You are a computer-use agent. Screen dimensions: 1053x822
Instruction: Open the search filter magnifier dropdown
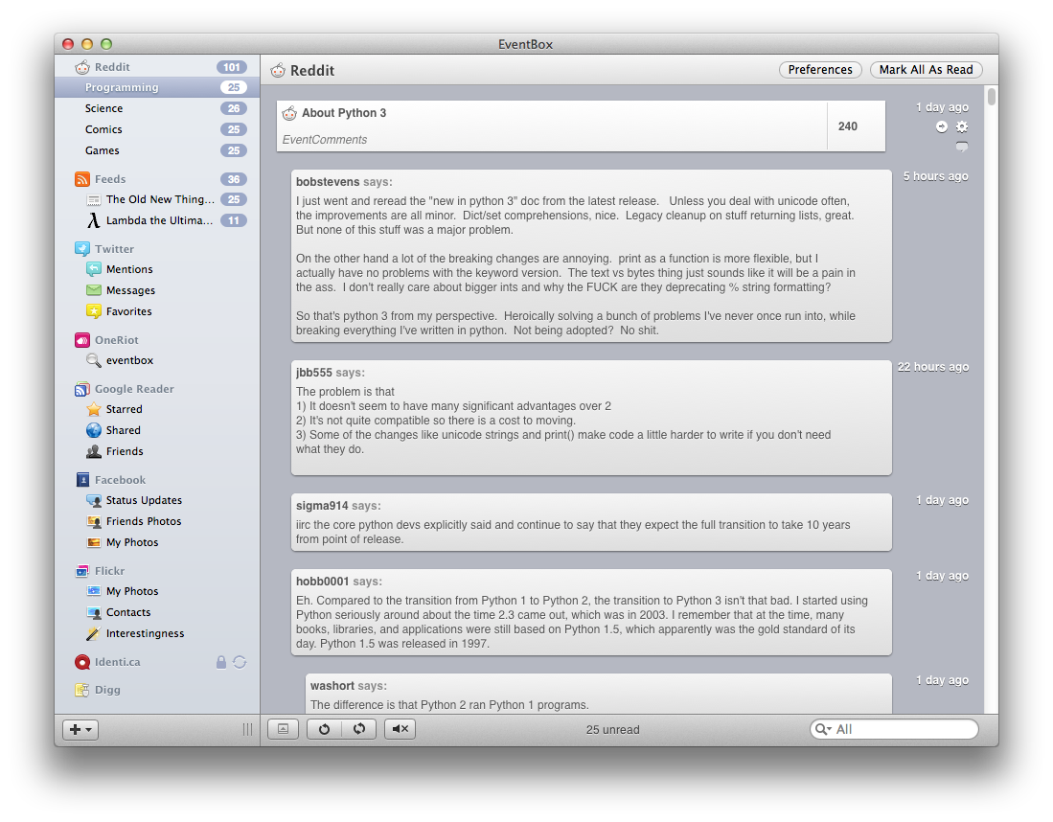click(x=822, y=729)
